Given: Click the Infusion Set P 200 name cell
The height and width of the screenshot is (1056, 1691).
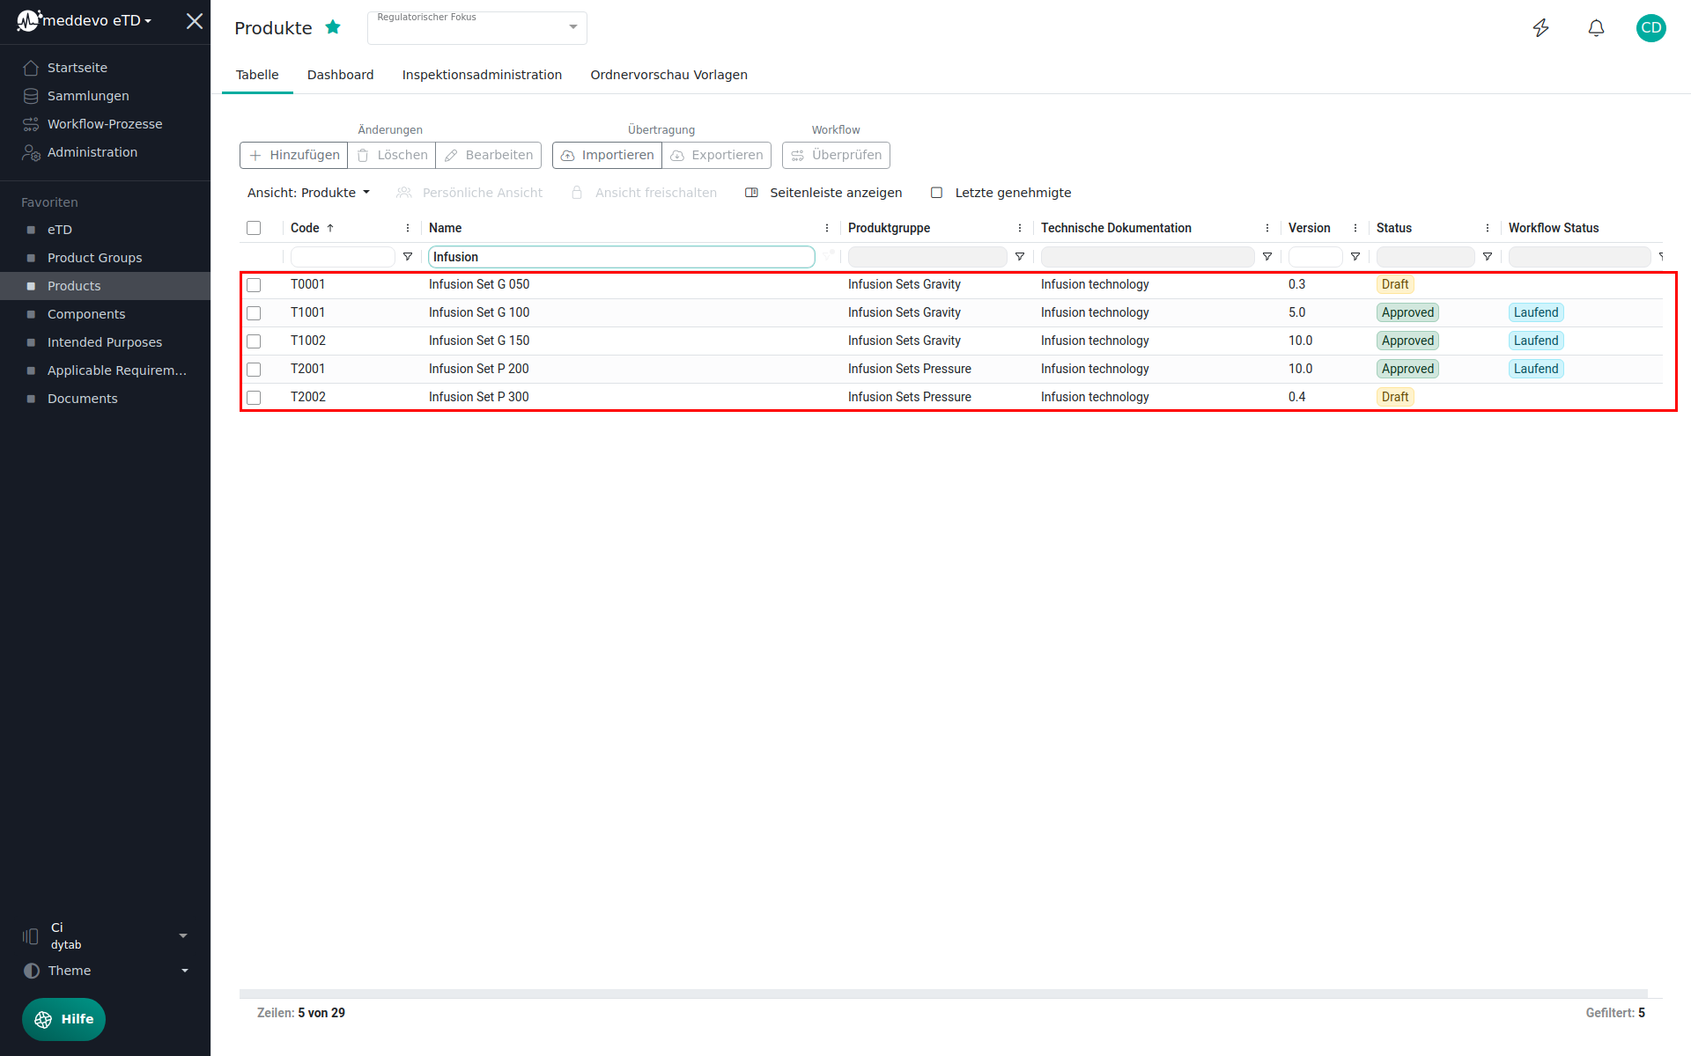Looking at the screenshot, I should click(x=479, y=369).
